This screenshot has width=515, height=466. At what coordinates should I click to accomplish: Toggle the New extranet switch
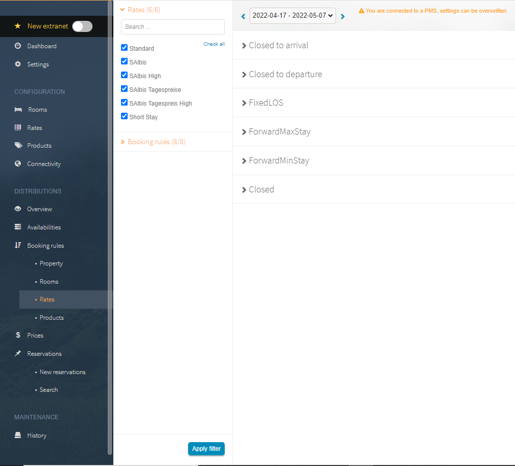point(82,26)
